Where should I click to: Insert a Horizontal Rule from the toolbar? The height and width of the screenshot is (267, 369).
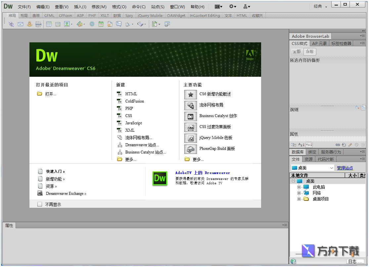[38, 24]
